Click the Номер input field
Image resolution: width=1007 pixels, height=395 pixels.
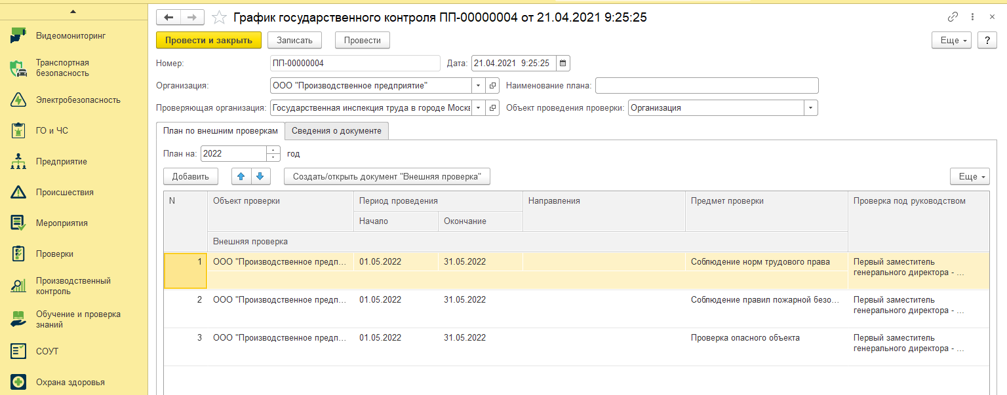(355, 63)
